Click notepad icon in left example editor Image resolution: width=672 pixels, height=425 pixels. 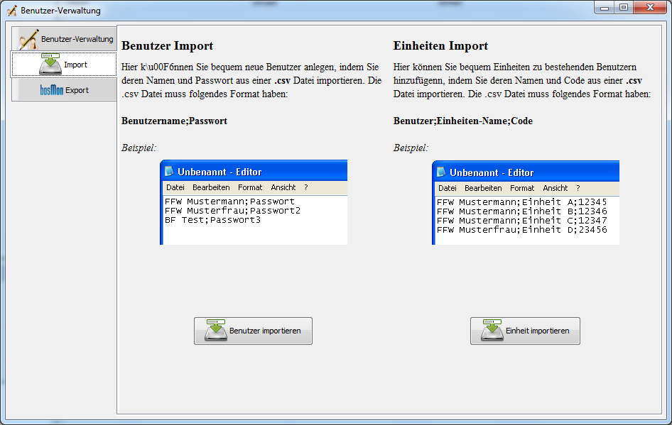click(x=169, y=172)
